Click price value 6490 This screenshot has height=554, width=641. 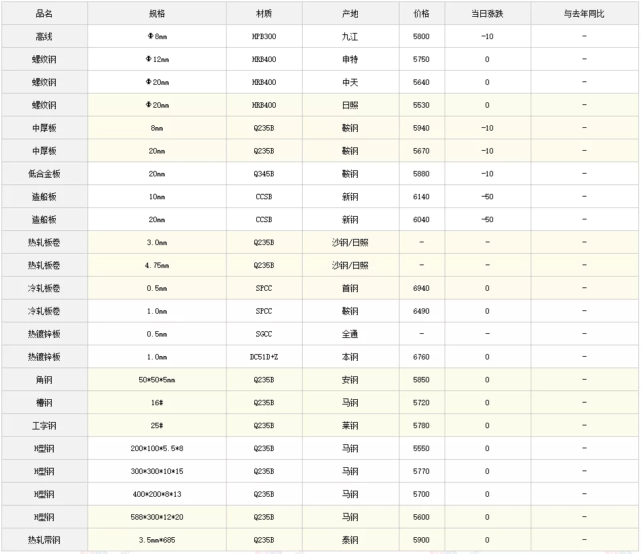(x=422, y=312)
